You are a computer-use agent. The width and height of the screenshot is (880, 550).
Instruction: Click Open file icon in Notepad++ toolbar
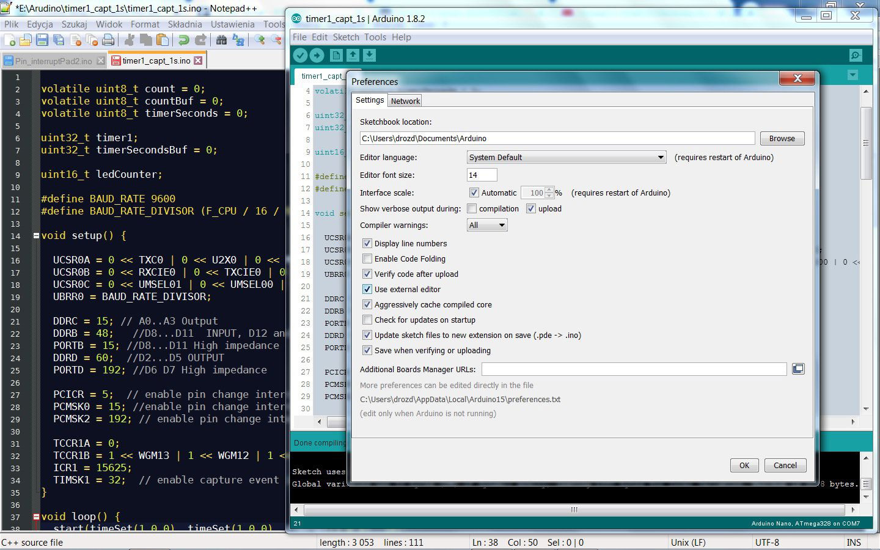coord(26,40)
